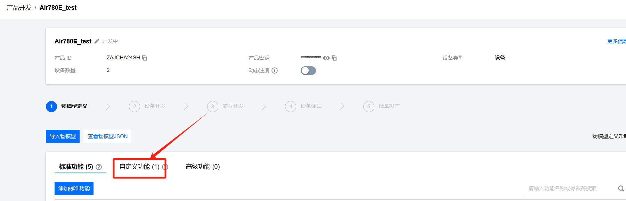This screenshot has height=201, width=626.
Task: Open the info icon next to 动态注册
Action: coord(275,70)
